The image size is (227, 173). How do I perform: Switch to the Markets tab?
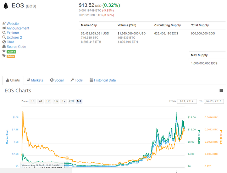[35, 80]
